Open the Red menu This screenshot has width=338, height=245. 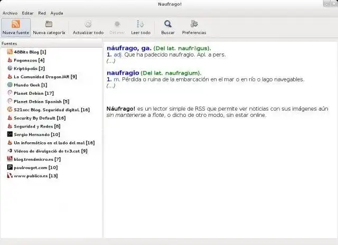click(42, 13)
